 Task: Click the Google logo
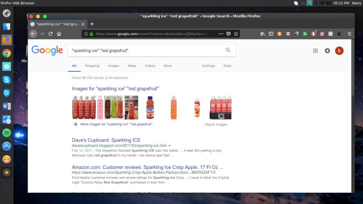47,50
